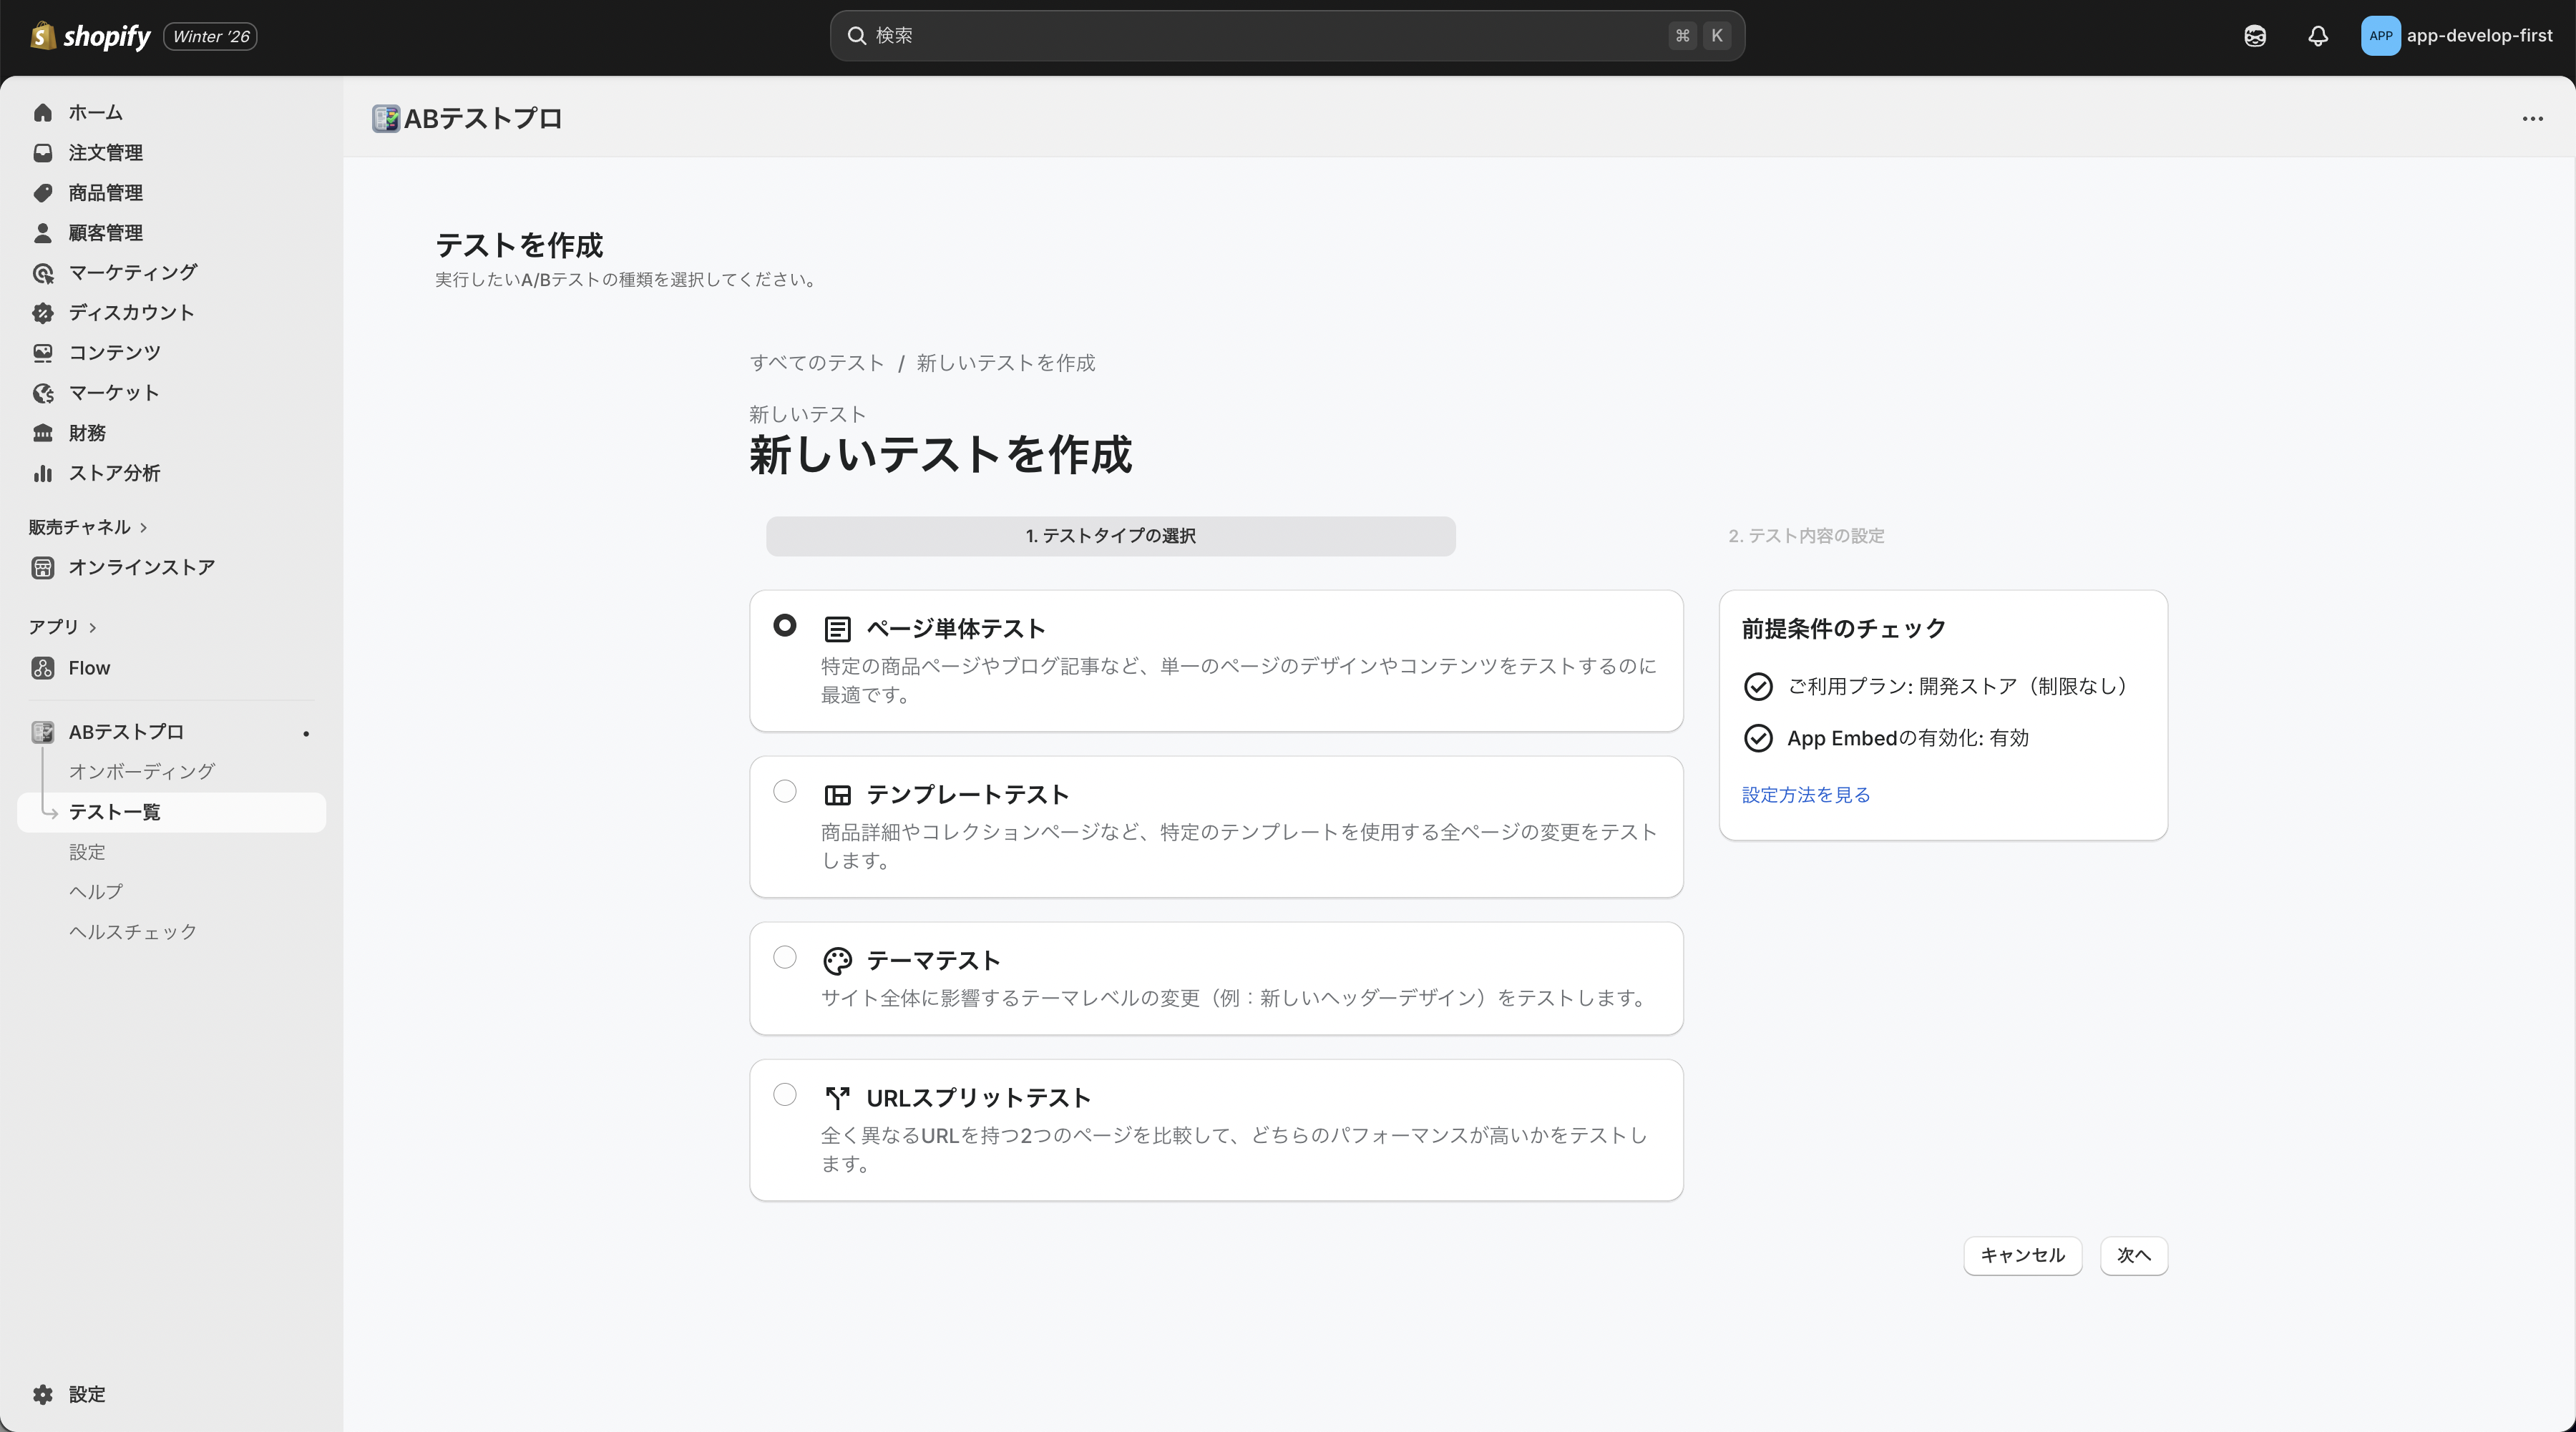Click the Flow app icon
The width and height of the screenshot is (2576, 1432).
point(42,667)
